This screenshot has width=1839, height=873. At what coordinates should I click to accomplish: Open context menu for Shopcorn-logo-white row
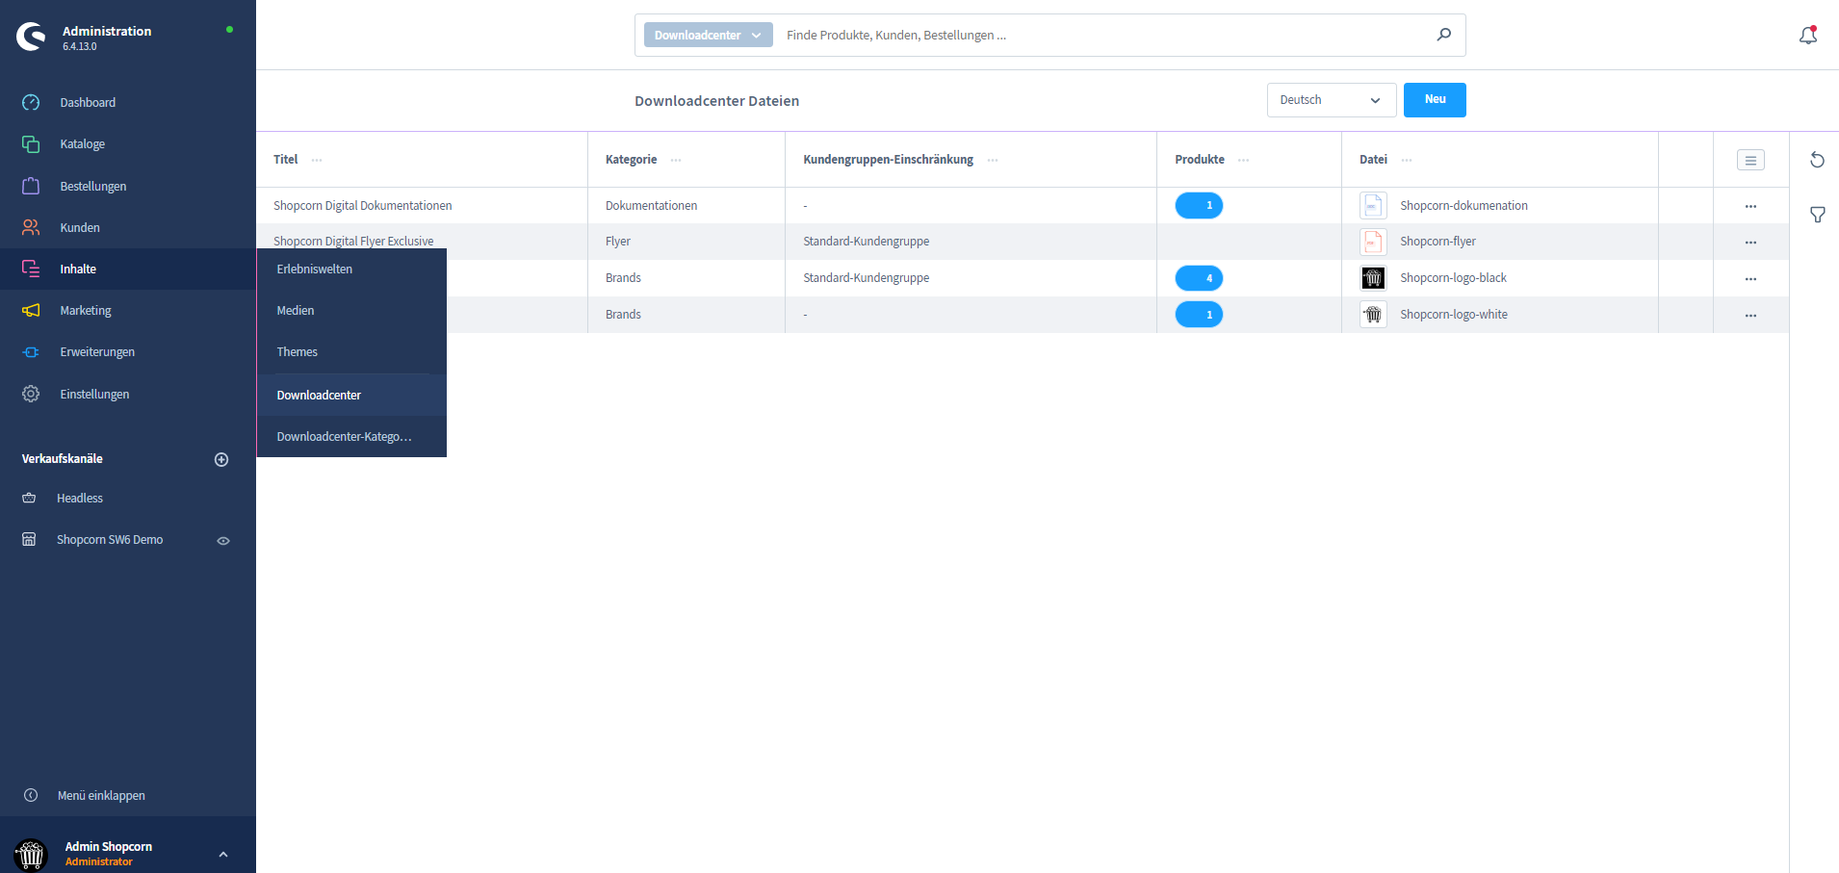click(1750, 316)
